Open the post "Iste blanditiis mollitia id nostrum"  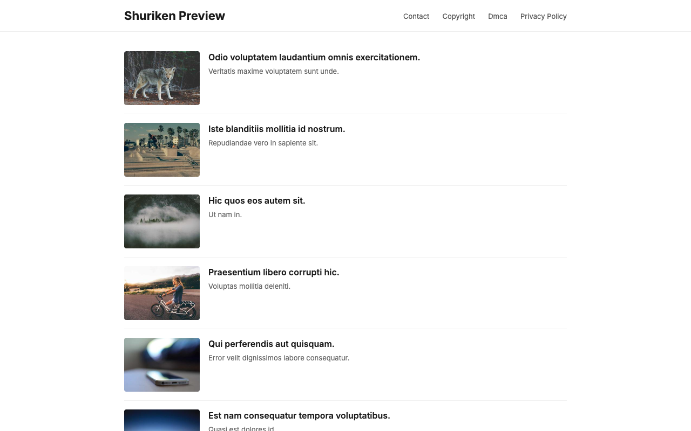276,129
